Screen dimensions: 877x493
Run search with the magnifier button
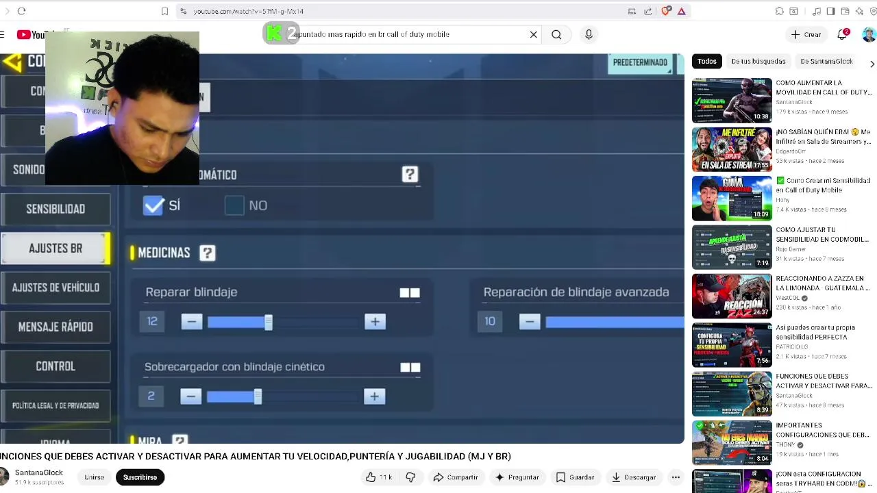(556, 34)
